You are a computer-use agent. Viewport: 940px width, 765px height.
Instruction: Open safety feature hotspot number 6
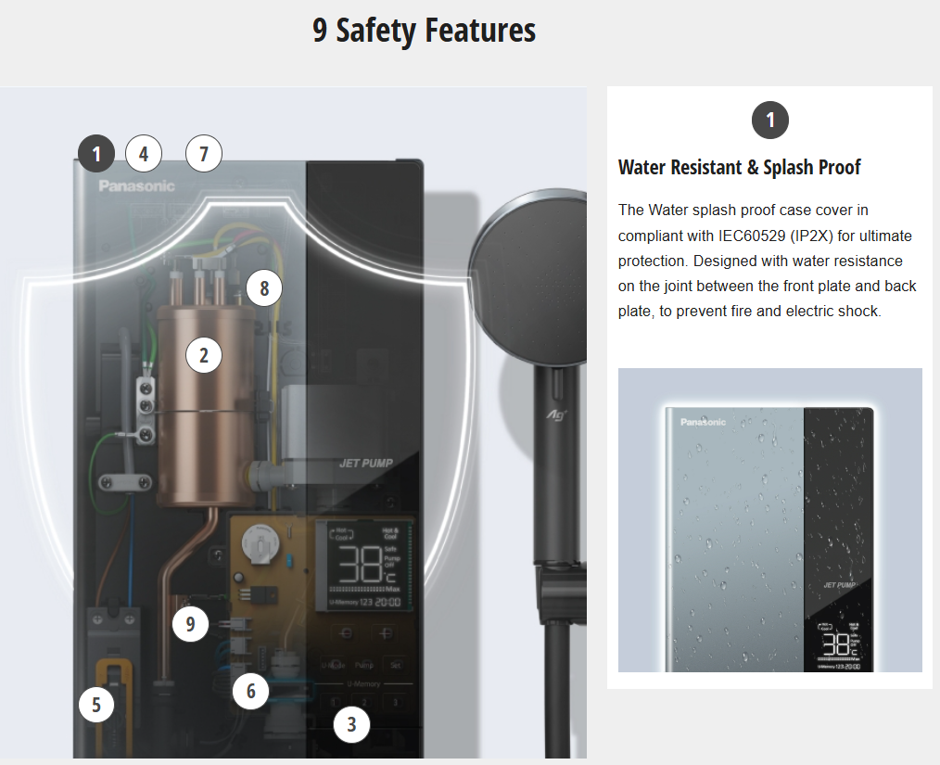coord(250,691)
